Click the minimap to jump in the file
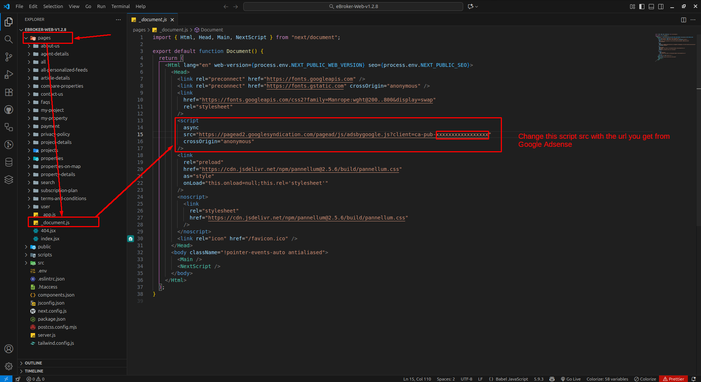The height and width of the screenshot is (382, 701). [x=675, y=47]
